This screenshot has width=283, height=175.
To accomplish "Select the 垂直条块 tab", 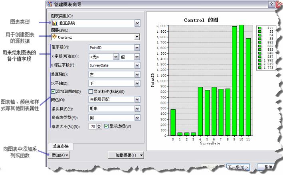I will [61, 146].
